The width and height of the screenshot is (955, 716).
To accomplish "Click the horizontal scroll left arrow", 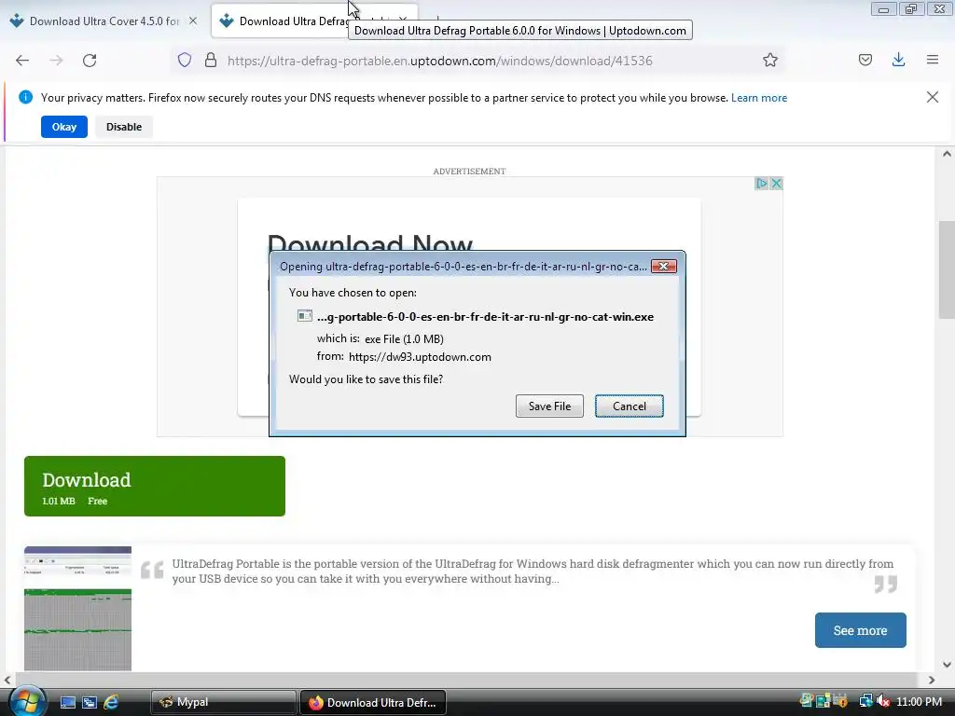I will coord(7,680).
